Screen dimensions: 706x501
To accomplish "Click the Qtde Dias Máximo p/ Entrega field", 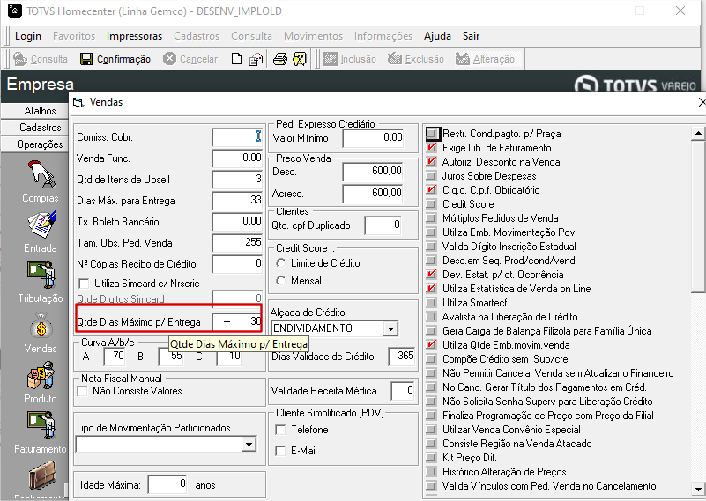I will point(237,321).
